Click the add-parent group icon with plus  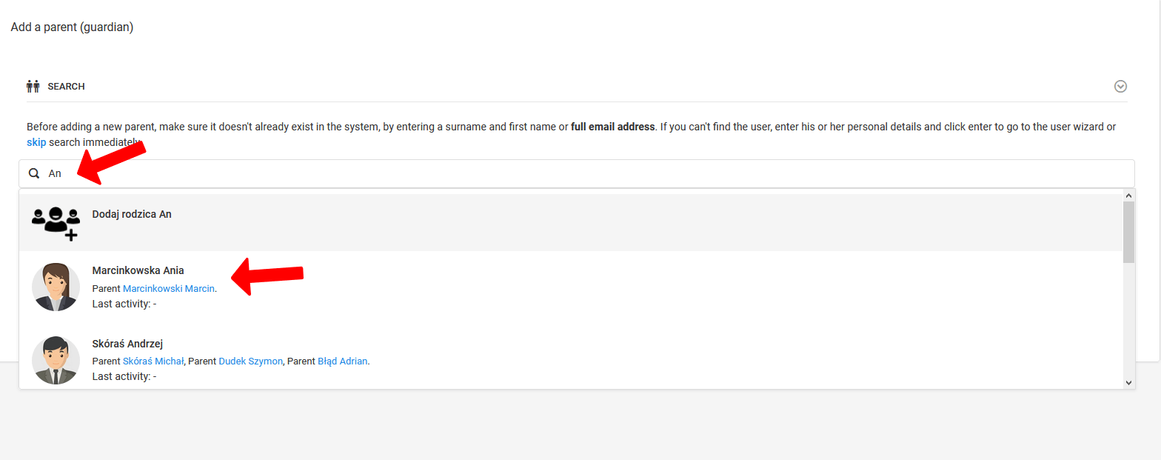[56, 222]
